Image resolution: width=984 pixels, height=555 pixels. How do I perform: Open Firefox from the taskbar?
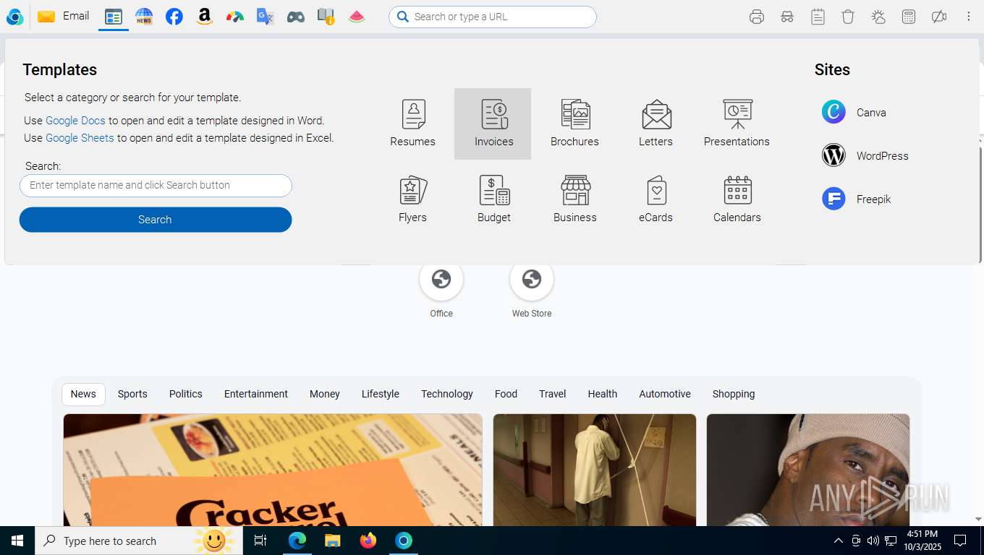tap(368, 541)
